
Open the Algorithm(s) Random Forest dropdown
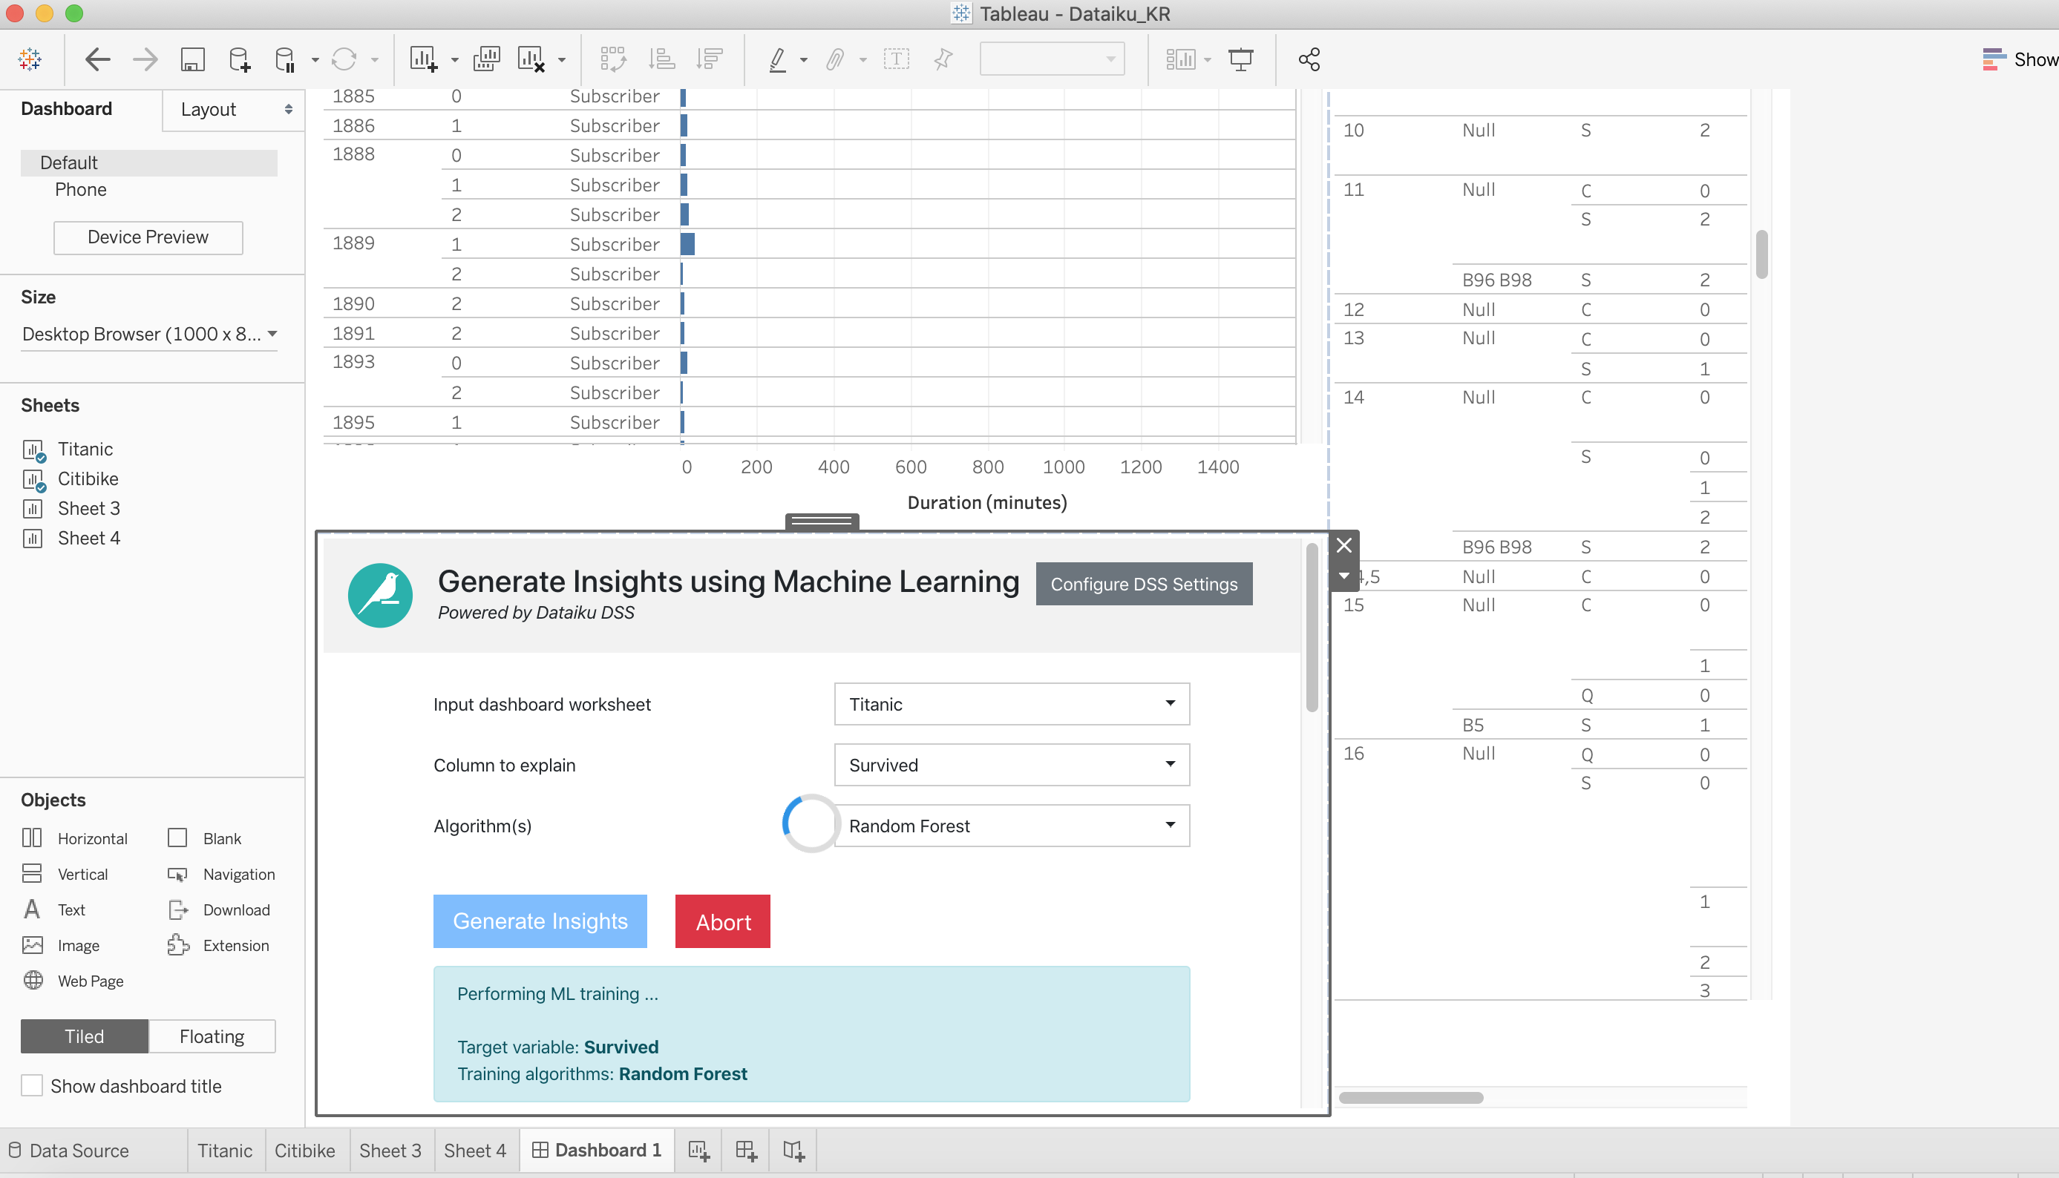[x=1012, y=825]
